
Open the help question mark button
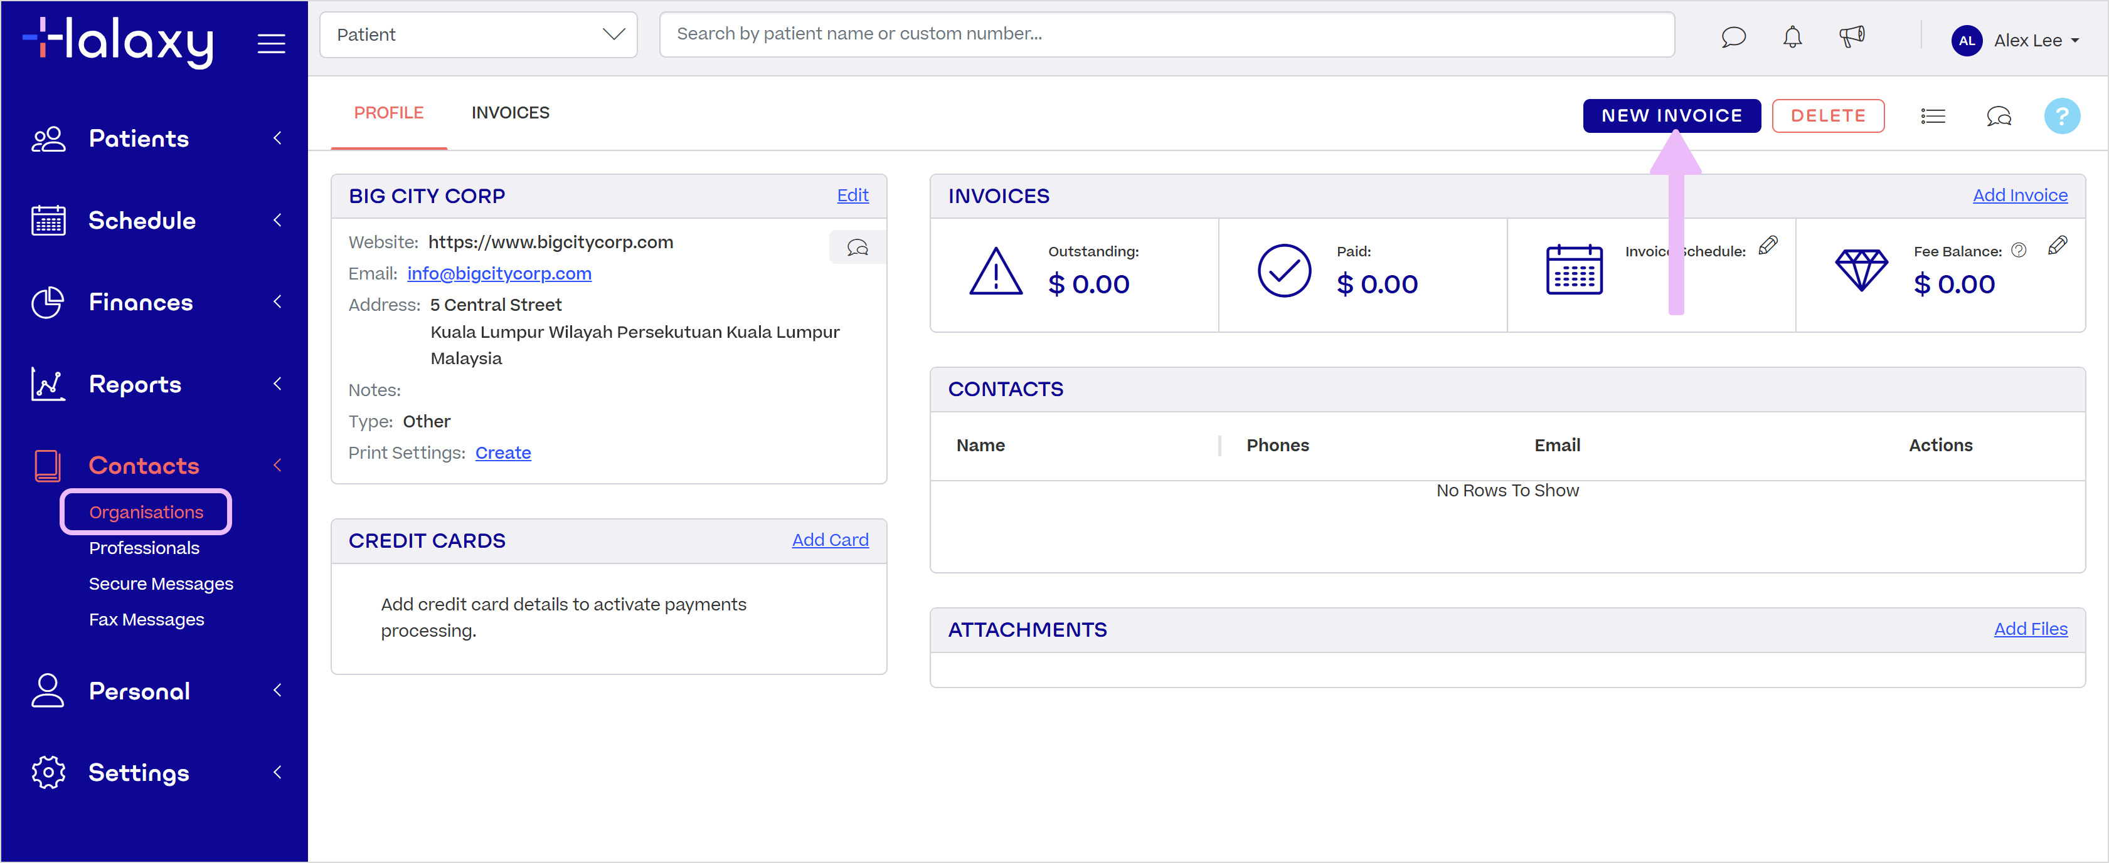tap(2061, 116)
